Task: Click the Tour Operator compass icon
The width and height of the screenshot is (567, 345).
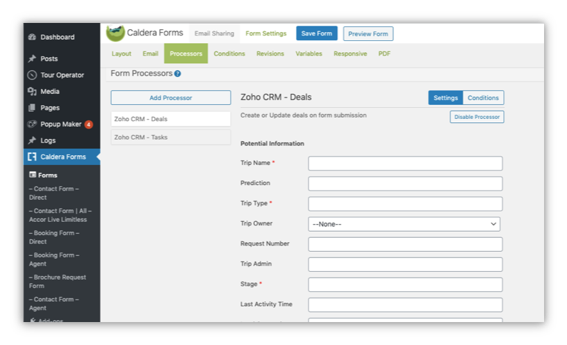Action: coord(32,75)
